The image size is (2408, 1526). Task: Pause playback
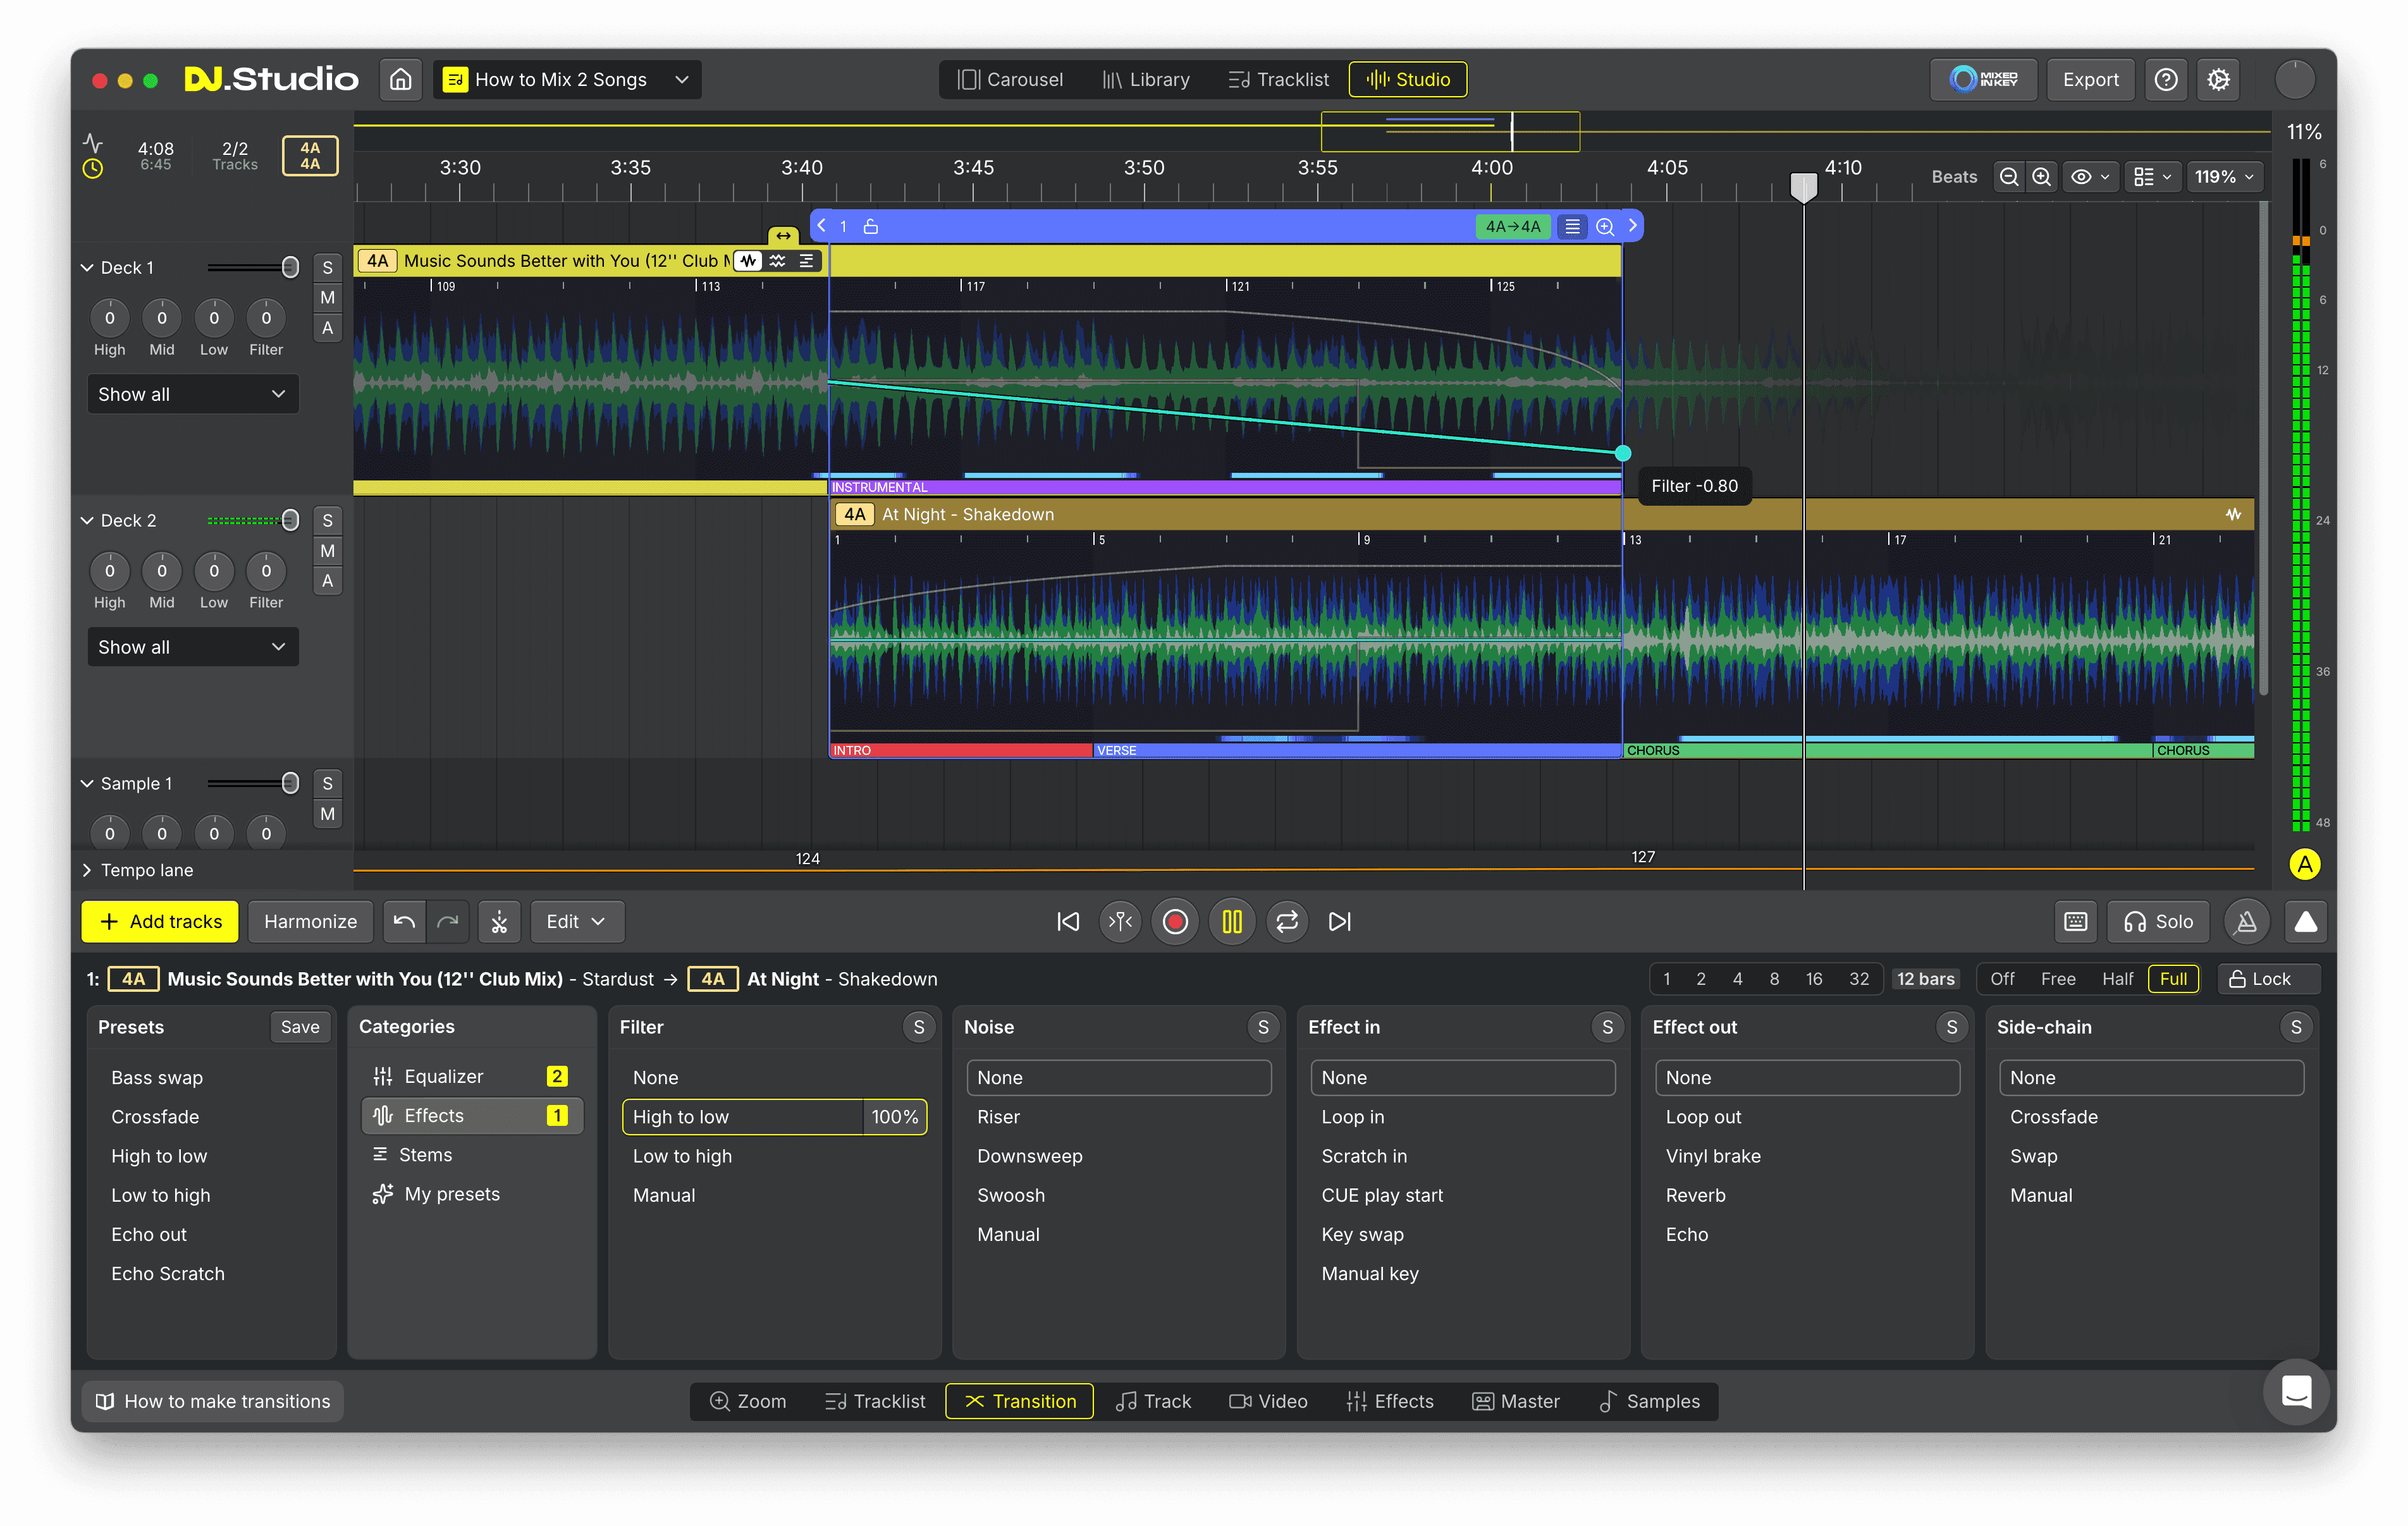coord(1232,921)
